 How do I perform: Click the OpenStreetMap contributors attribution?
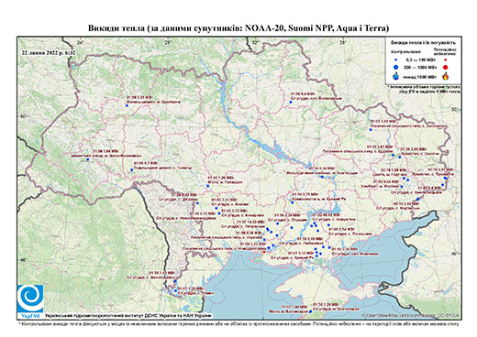coord(411,315)
